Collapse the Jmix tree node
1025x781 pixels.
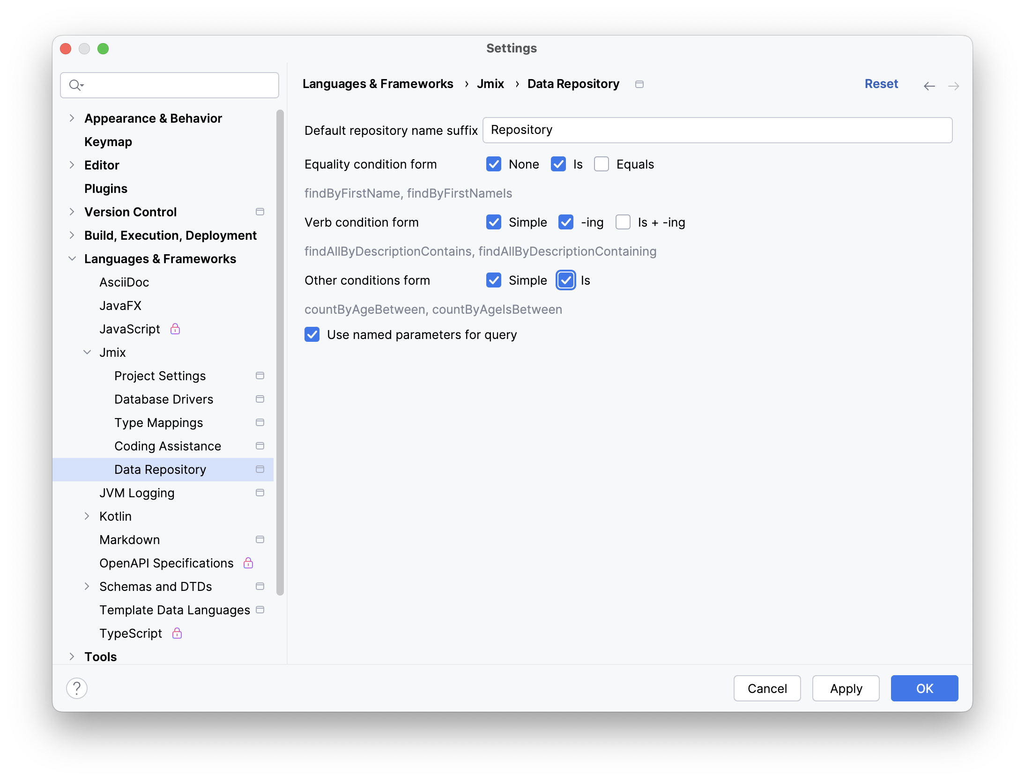pyautogui.click(x=87, y=352)
